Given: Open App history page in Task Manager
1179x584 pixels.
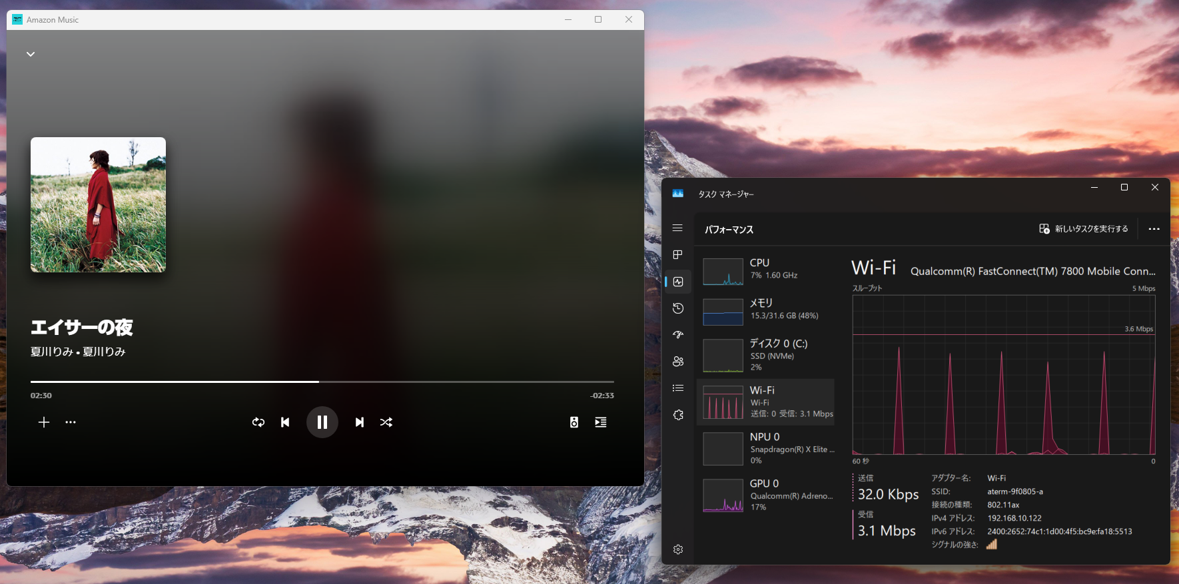Looking at the screenshot, I should coord(677,308).
